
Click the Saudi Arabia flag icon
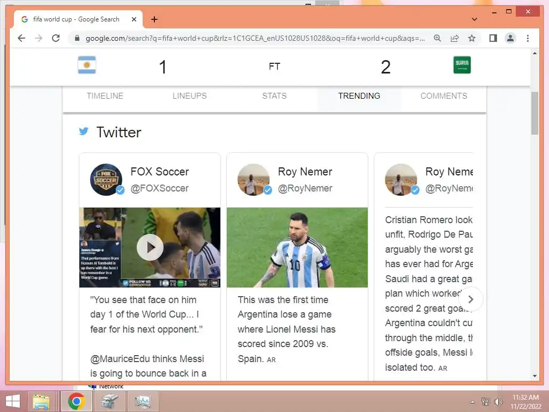click(462, 65)
